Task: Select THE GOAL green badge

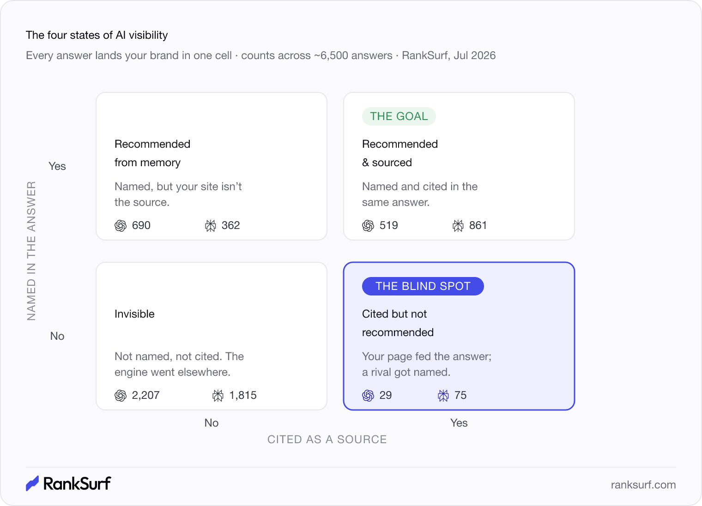Action: coord(399,116)
